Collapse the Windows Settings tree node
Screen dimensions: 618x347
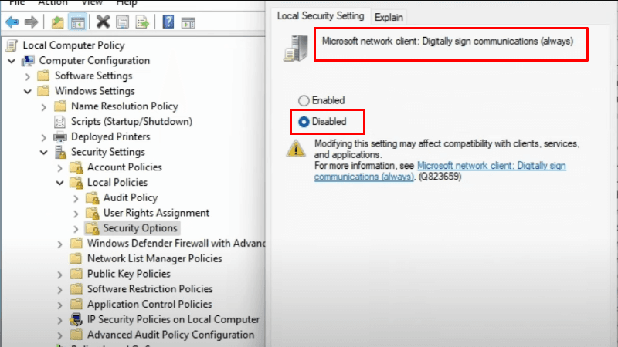(29, 91)
